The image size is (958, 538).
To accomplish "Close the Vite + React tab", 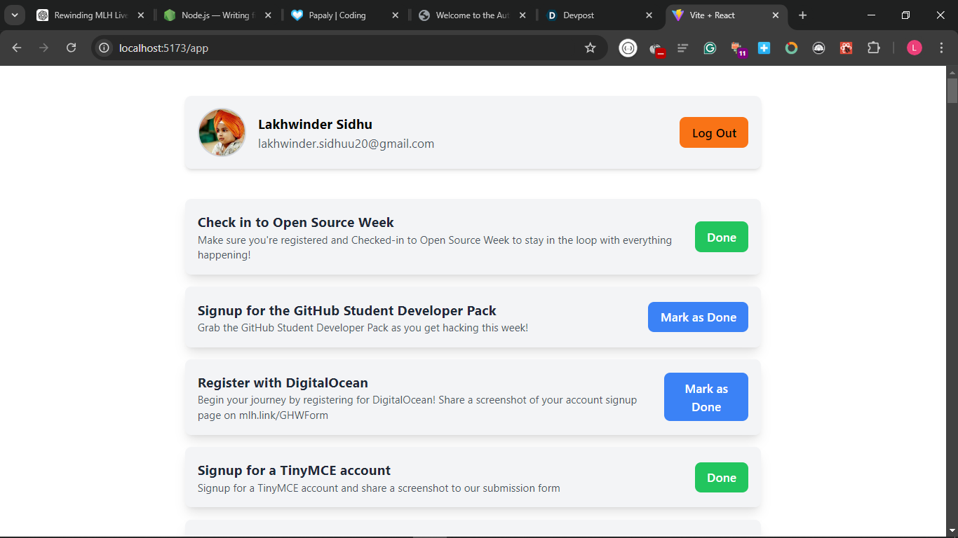I will click(x=776, y=15).
